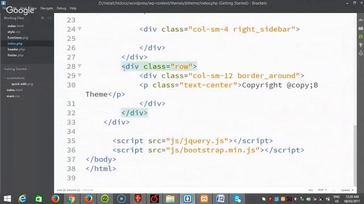Change the Spaces indentation setting

point(348,190)
